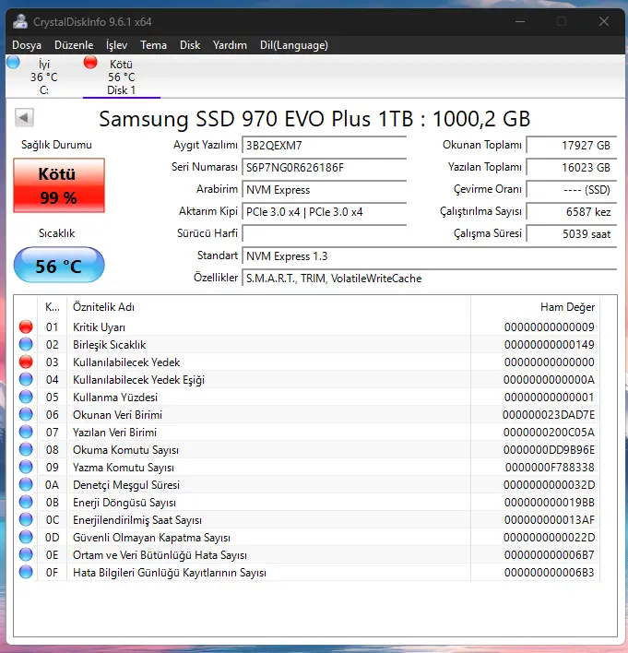The height and width of the screenshot is (653, 628).
Task: Click status icon of Kullanılabilecek Yedek Eşiği row
Action: (26, 379)
